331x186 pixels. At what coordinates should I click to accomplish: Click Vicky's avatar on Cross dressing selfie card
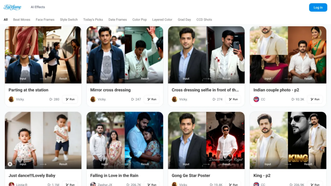pyautogui.click(x=174, y=99)
